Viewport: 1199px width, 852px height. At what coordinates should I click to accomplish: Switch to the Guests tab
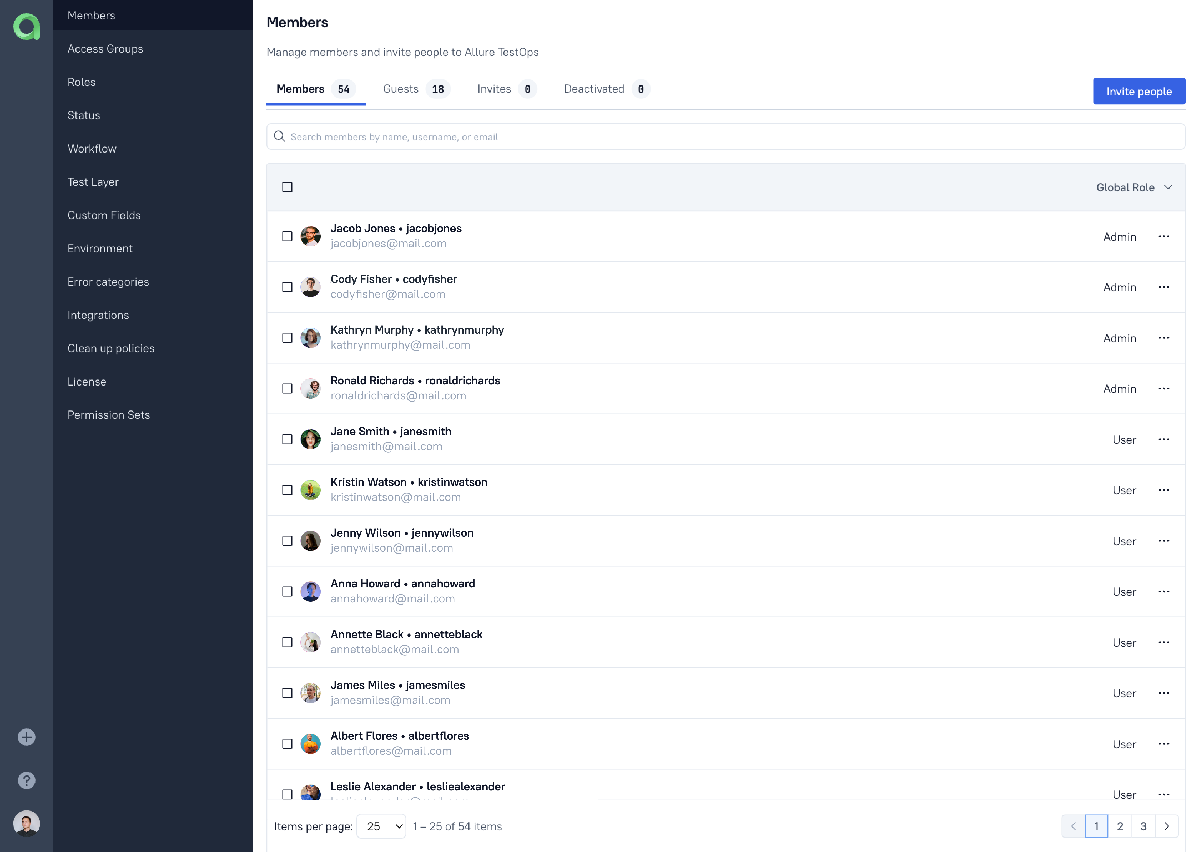(x=400, y=89)
